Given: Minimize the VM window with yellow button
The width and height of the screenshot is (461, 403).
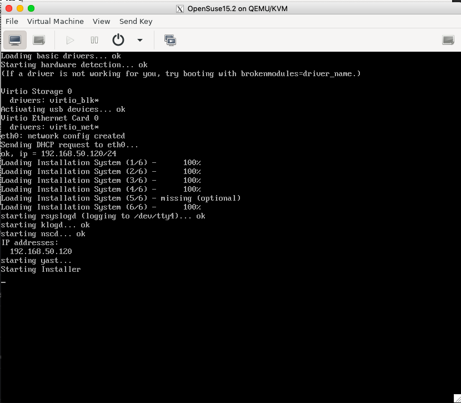Looking at the screenshot, I should pyautogui.click(x=20, y=8).
